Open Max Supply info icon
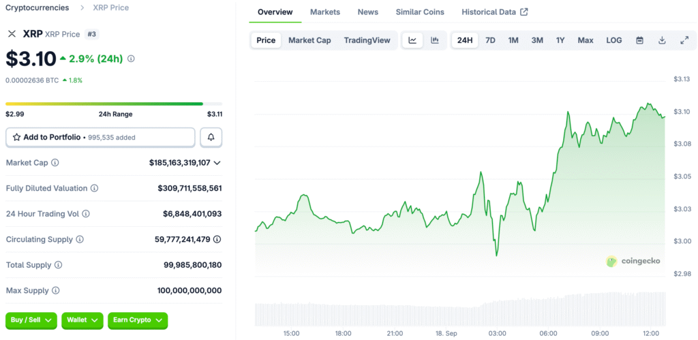698x340 pixels. pyautogui.click(x=56, y=291)
